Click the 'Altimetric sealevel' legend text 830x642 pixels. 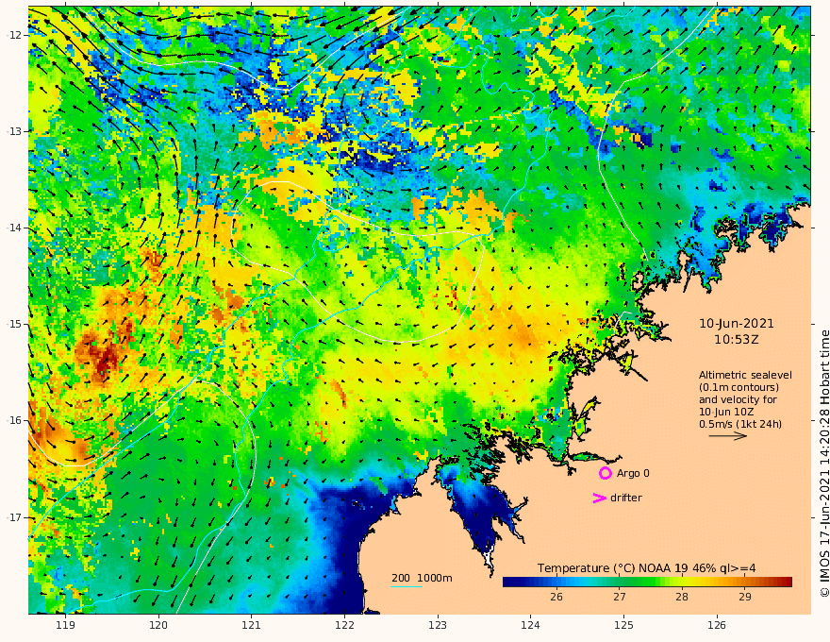745,375
